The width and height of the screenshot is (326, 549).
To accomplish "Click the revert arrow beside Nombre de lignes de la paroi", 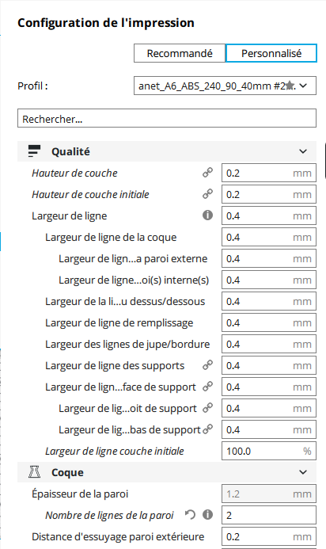I will click(190, 515).
